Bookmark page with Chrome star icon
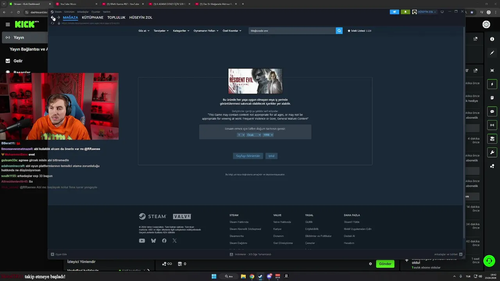This screenshot has height=281, width=500. 472,12
